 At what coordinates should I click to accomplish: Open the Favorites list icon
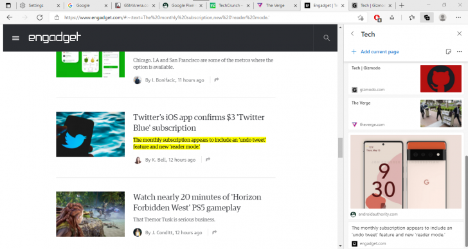411,17
